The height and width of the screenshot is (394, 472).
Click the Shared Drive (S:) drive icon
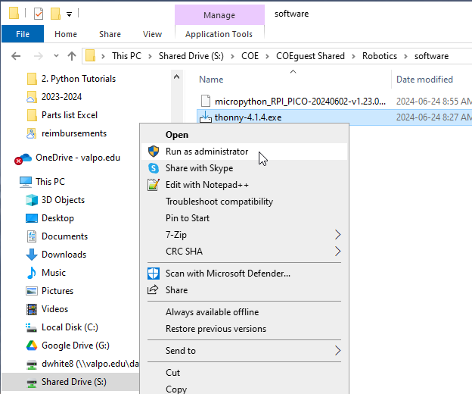pos(32,382)
